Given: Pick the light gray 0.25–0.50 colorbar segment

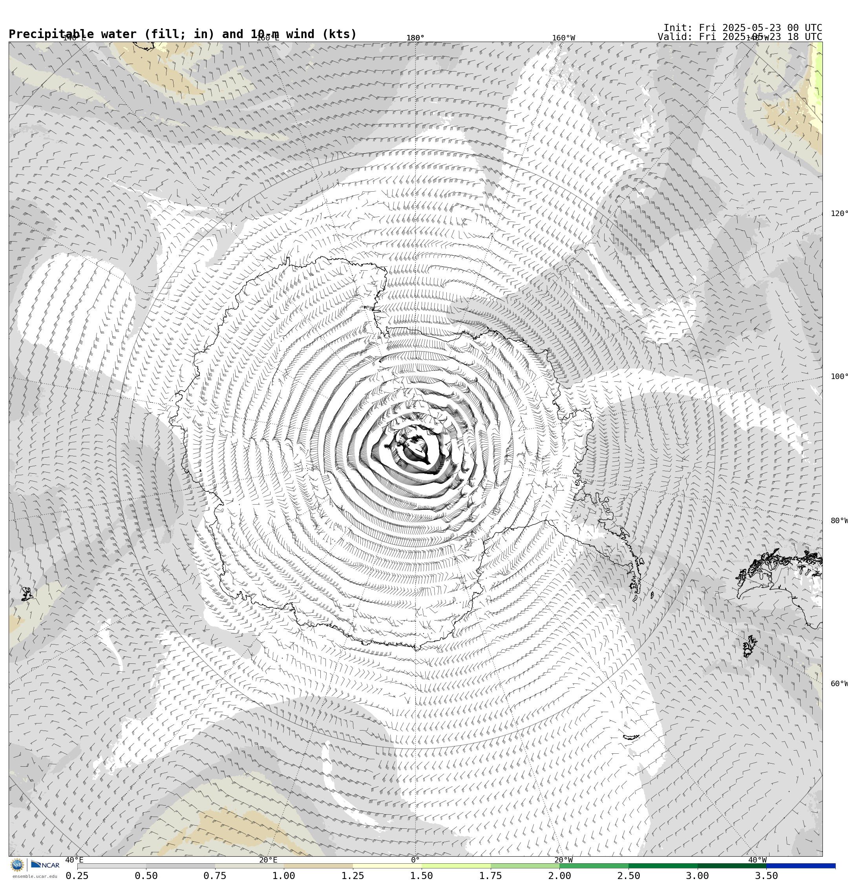Looking at the screenshot, I should tap(111, 866).
